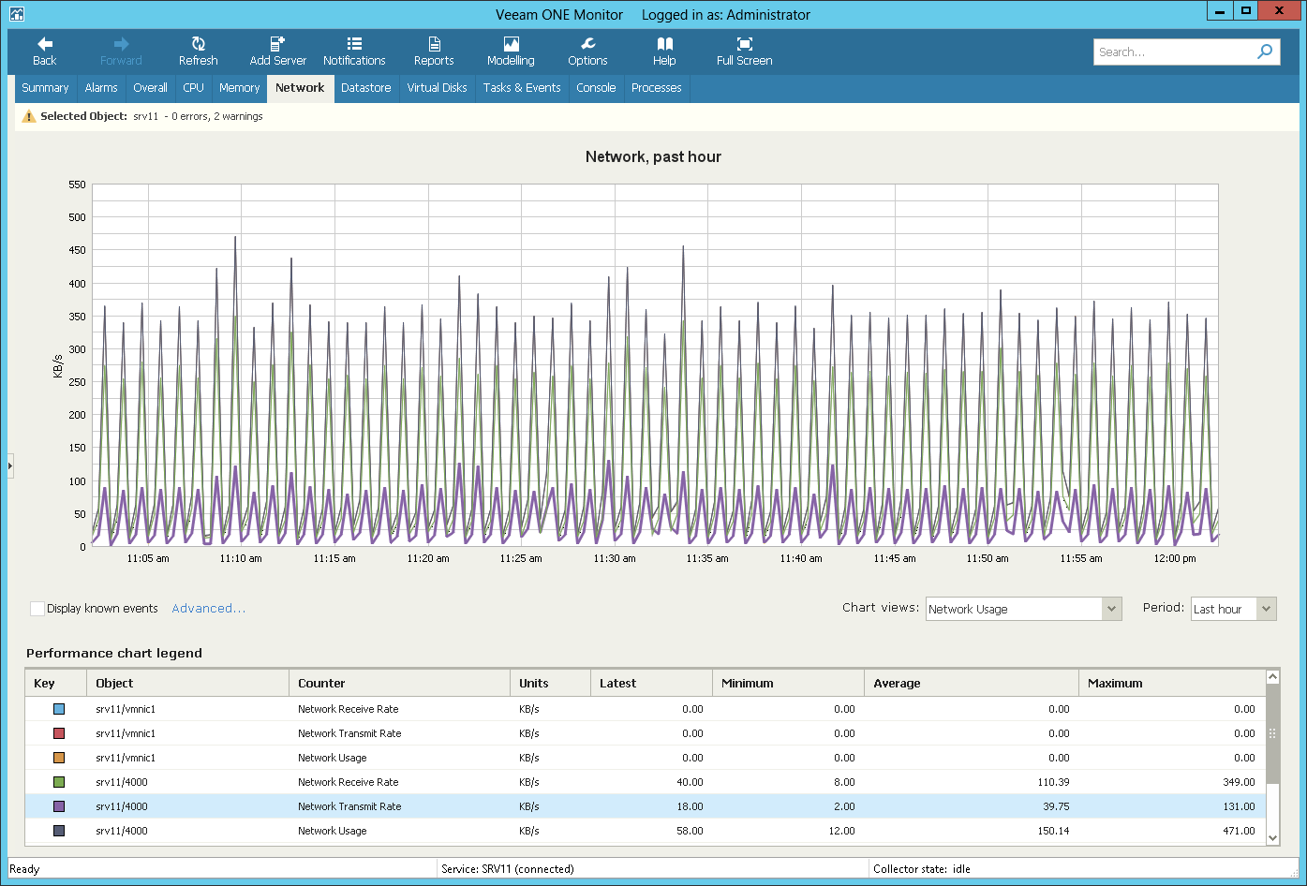Click the Veeam ONE title bar app icon
1307x886 pixels.
point(17,14)
